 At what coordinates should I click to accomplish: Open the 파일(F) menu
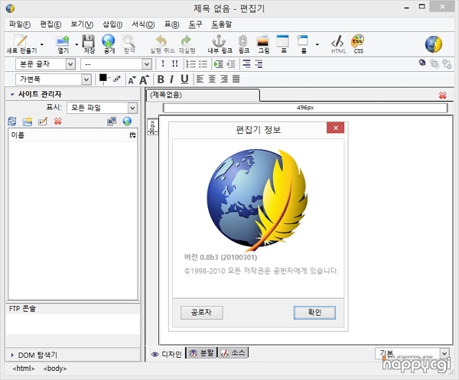click(20, 24)
